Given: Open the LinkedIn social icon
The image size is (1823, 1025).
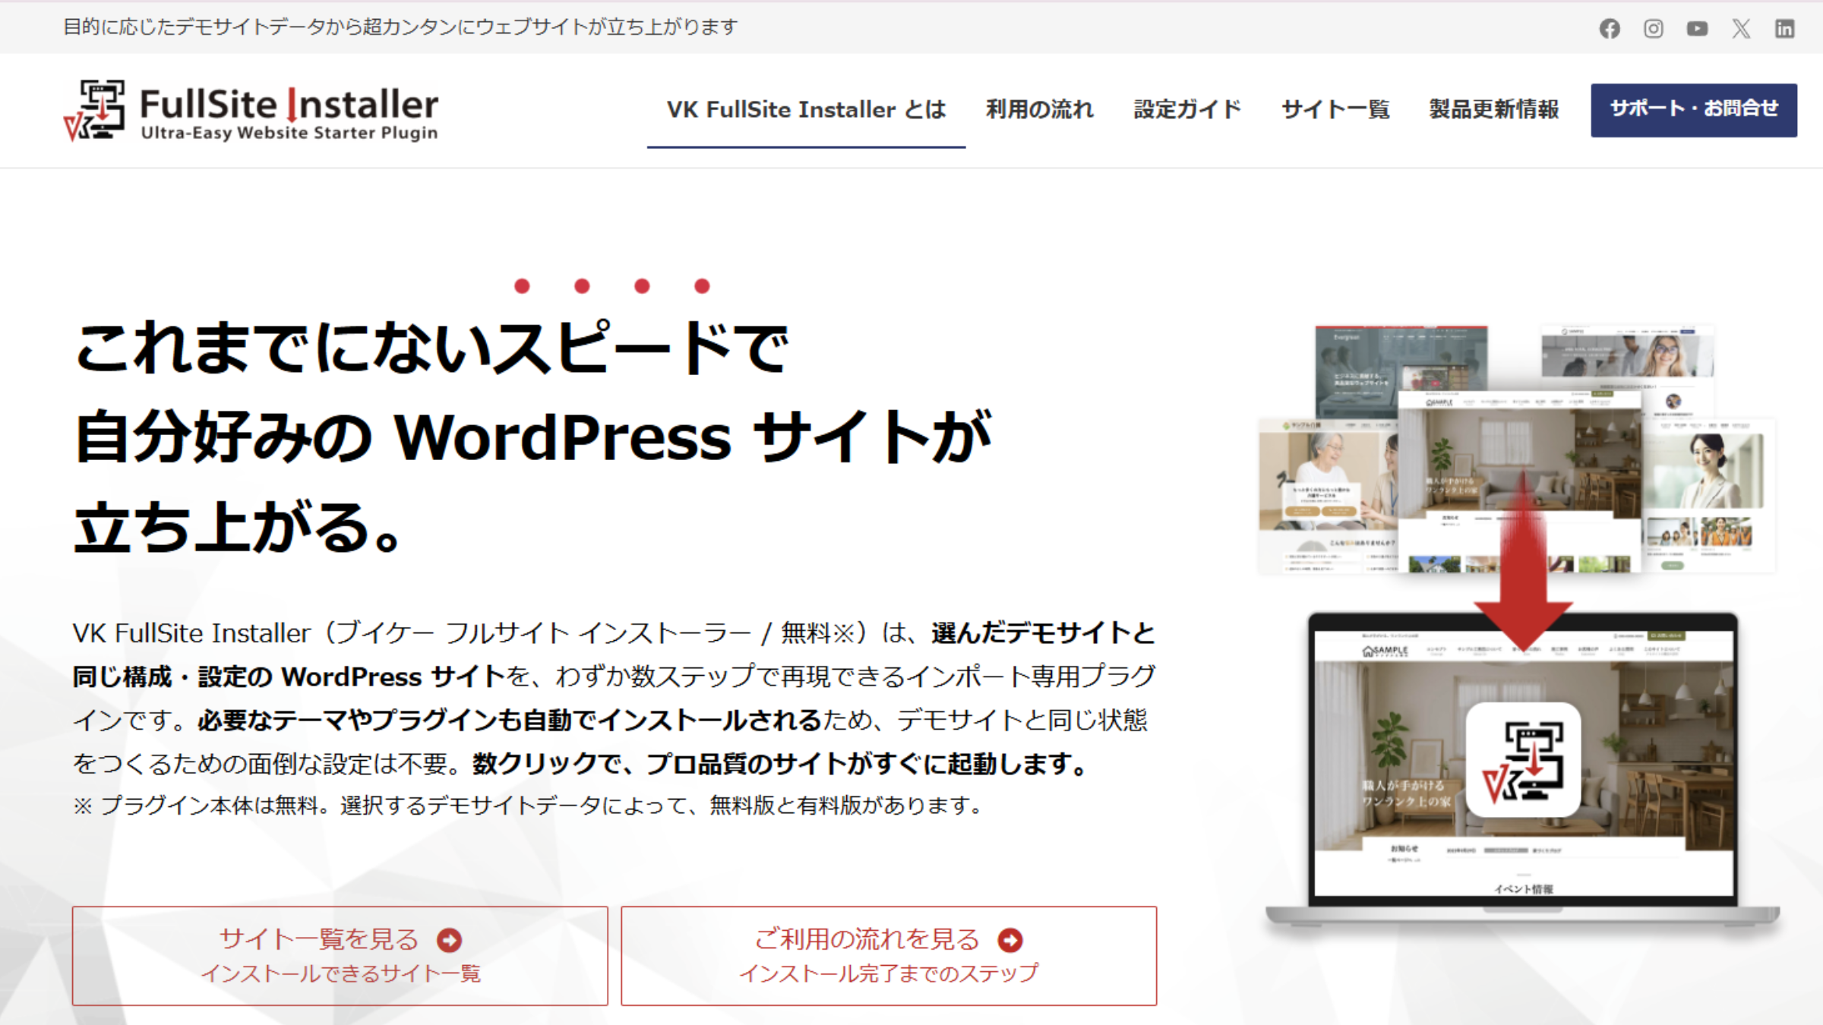Looking at the screenshot, I should pos(1784,29).
